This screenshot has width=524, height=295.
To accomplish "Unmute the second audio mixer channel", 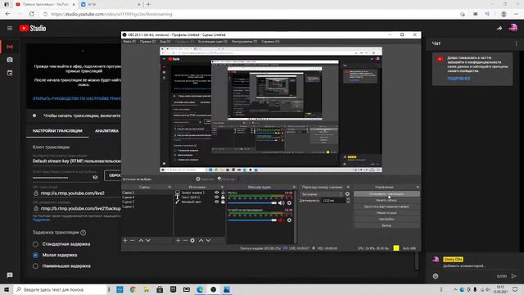I will (x=282, y=220).
